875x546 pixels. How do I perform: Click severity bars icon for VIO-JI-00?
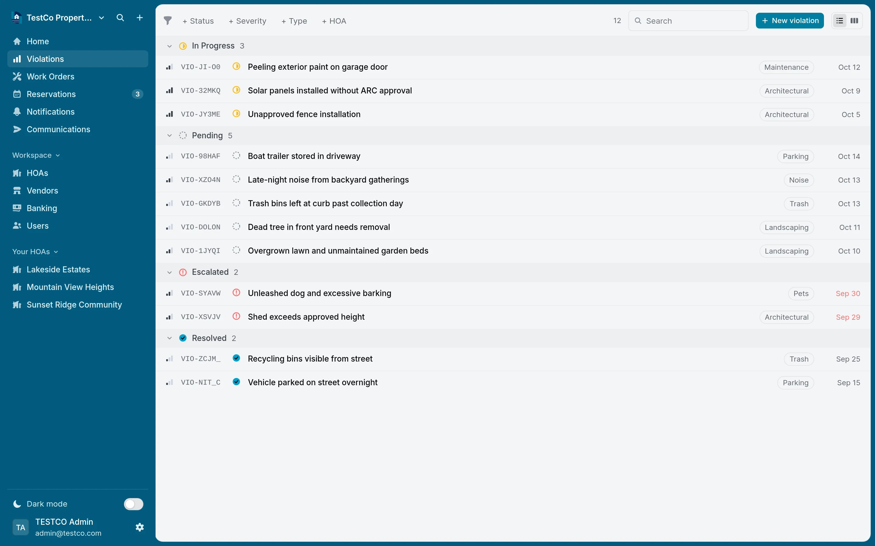pos(169,67)
